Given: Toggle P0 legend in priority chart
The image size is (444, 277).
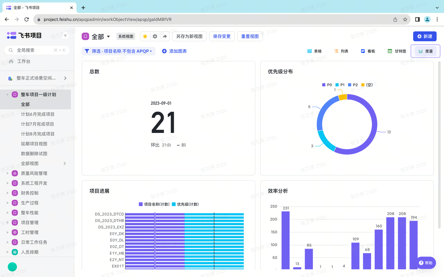Looking at the screenshot, I should click(327, 85).
